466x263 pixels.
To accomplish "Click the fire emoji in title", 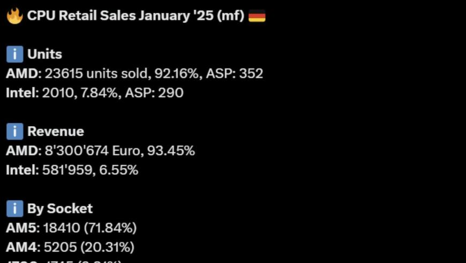I will [14, 17].
